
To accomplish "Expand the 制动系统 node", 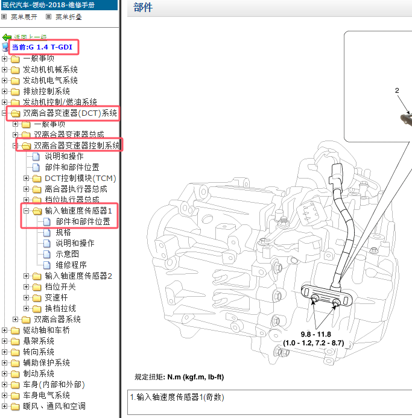I will pyautogui.click(x=4, y=374).
